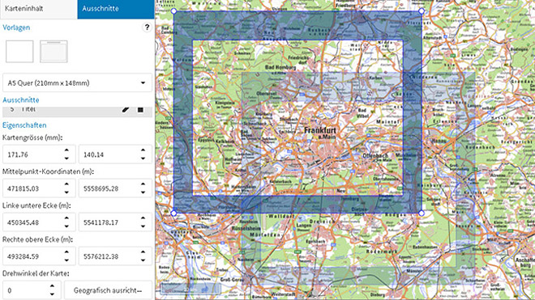Open the help question mark icon
The height and width of the screenshot is (300, 535).
coord(147,27)
